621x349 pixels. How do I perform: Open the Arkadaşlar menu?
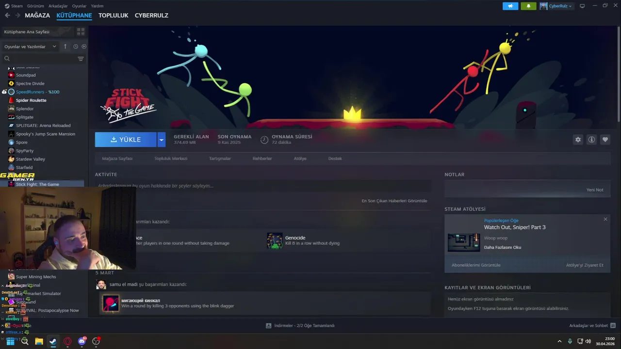pos(58,6)
